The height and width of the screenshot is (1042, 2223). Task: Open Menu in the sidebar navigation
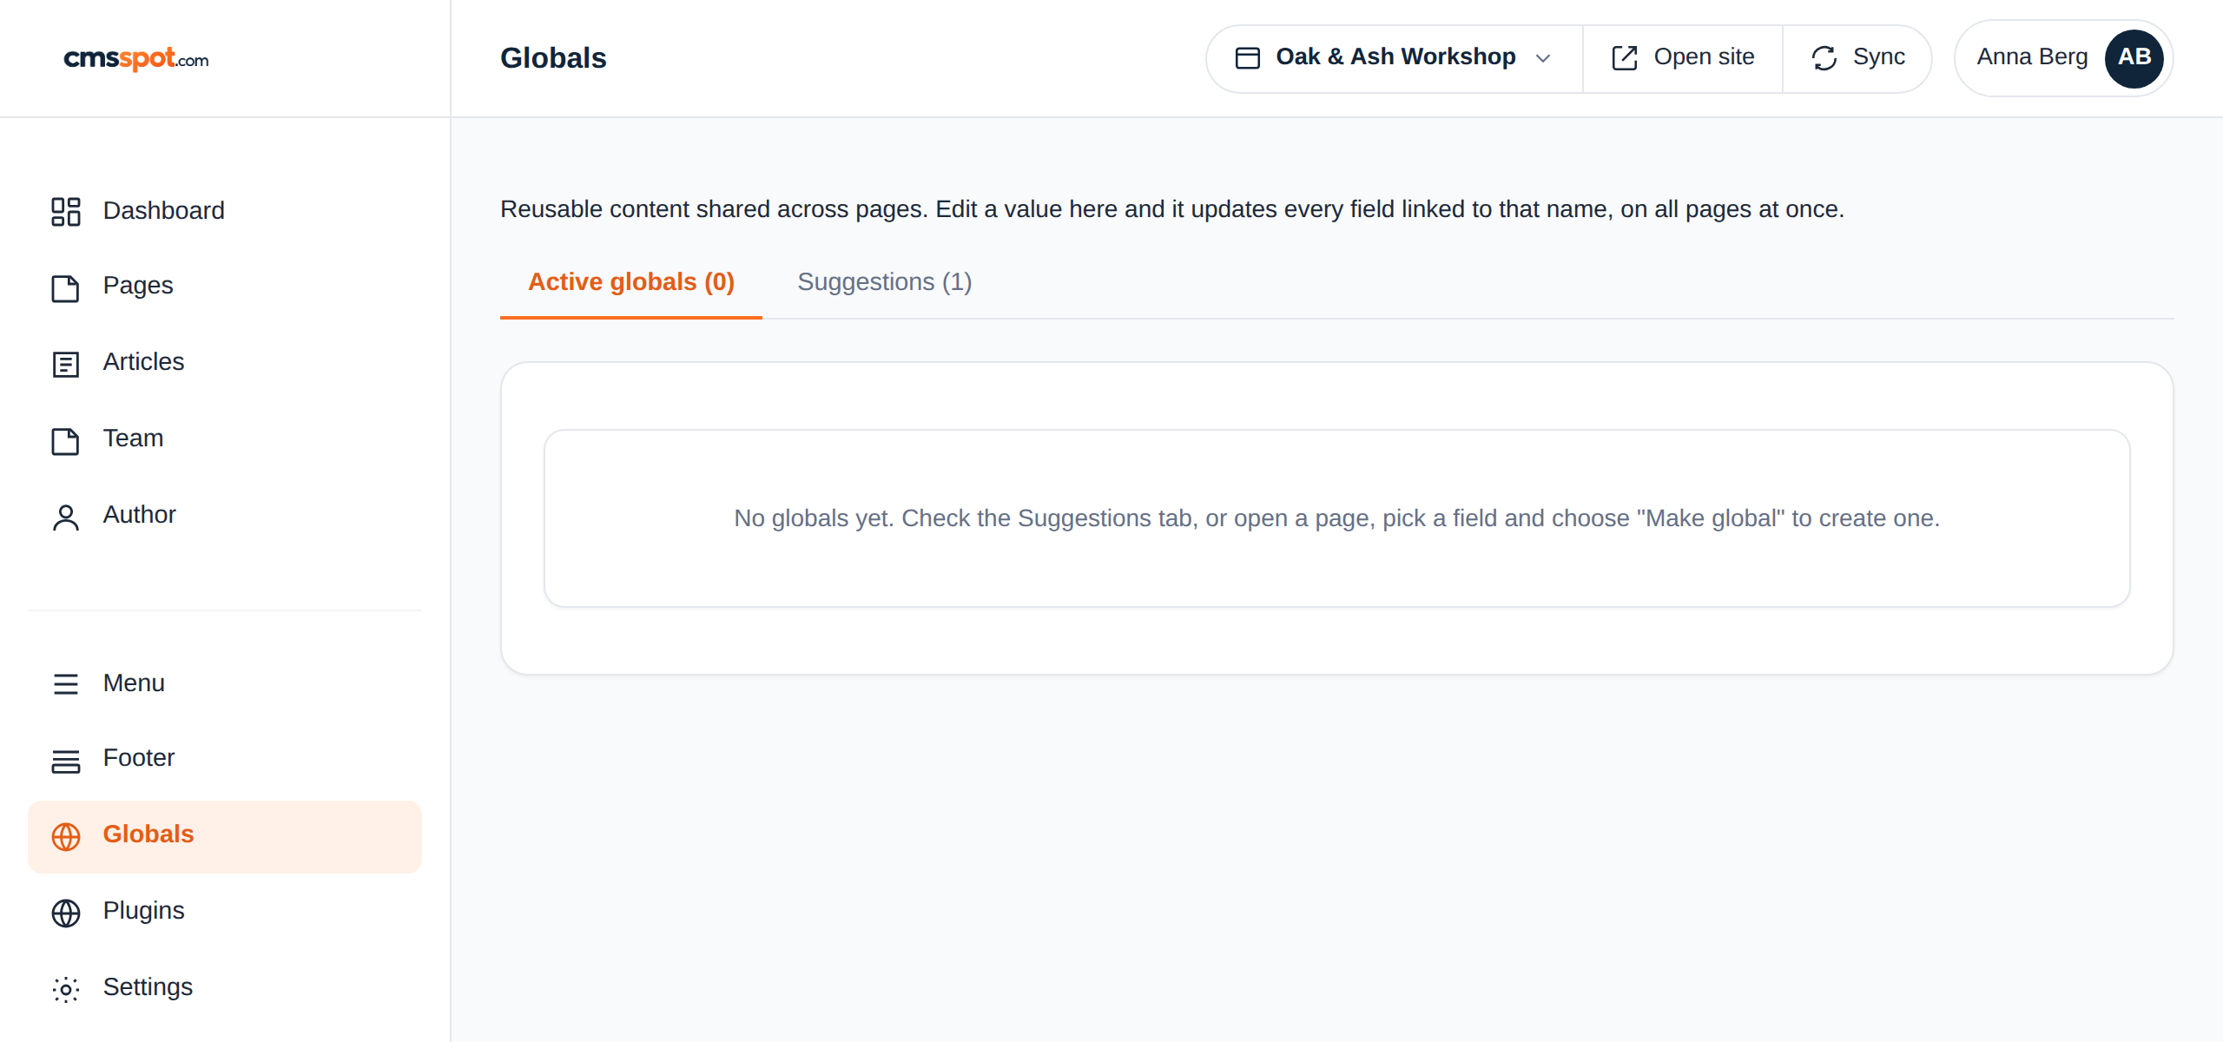[225, 683]
